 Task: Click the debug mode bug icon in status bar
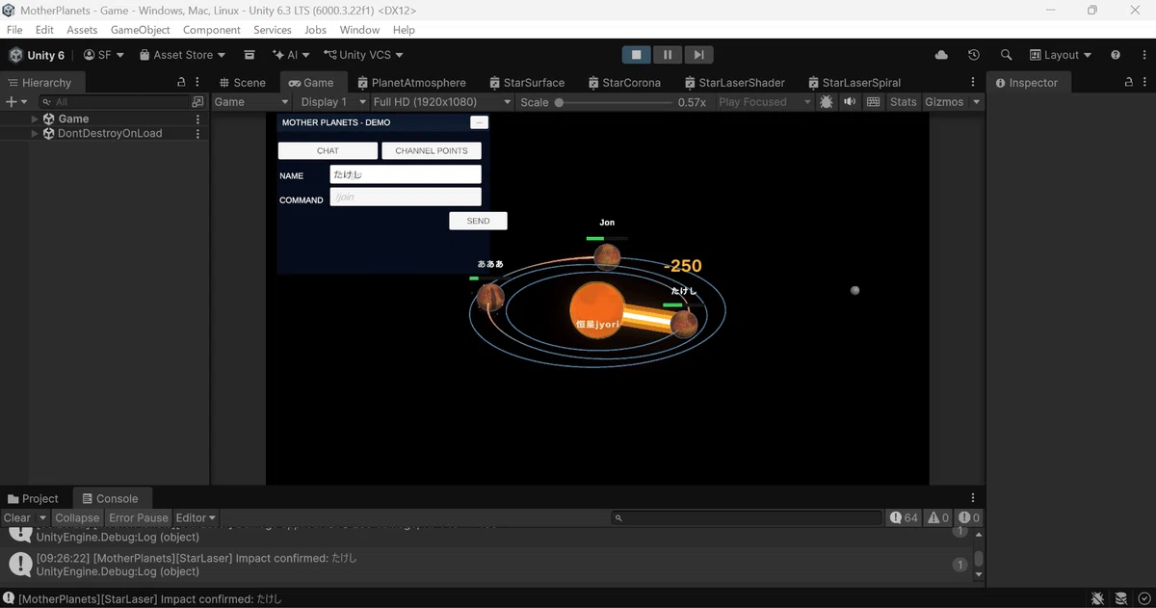(1097, 598)
